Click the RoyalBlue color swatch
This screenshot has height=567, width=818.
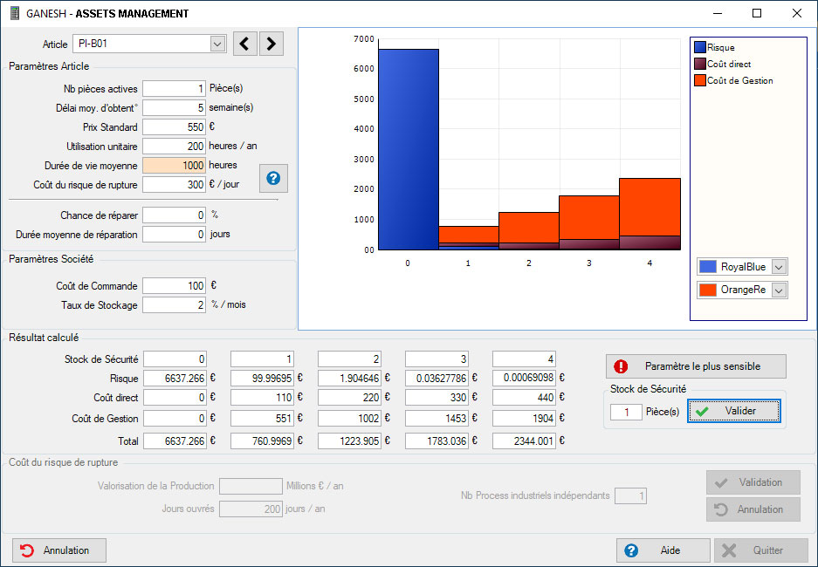(708, 267)
